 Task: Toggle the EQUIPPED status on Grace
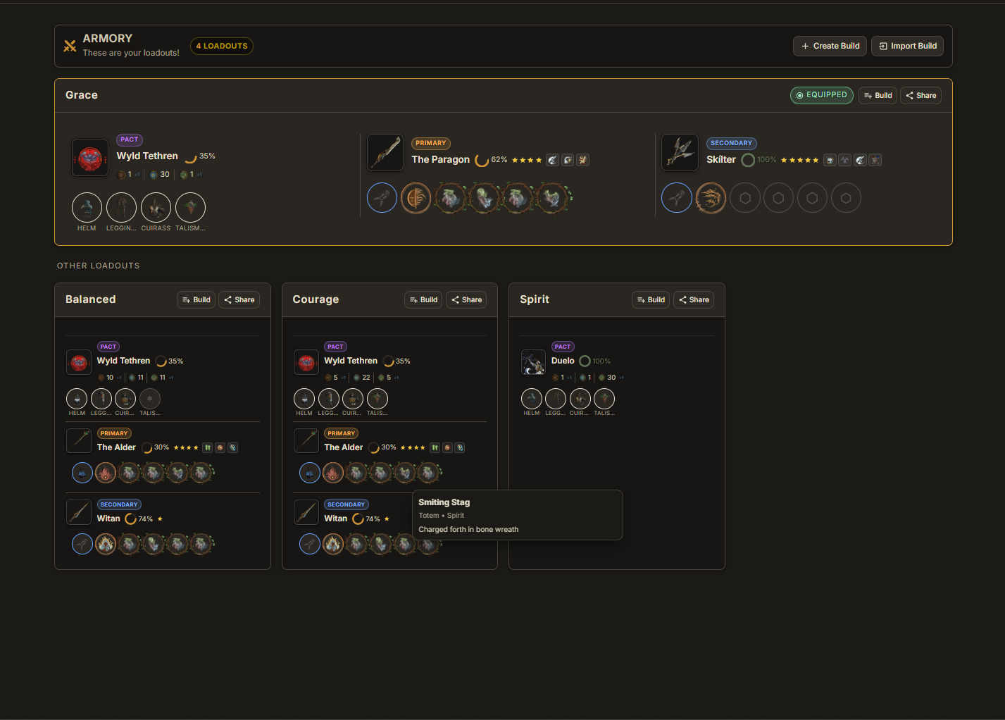click(822, 95)
